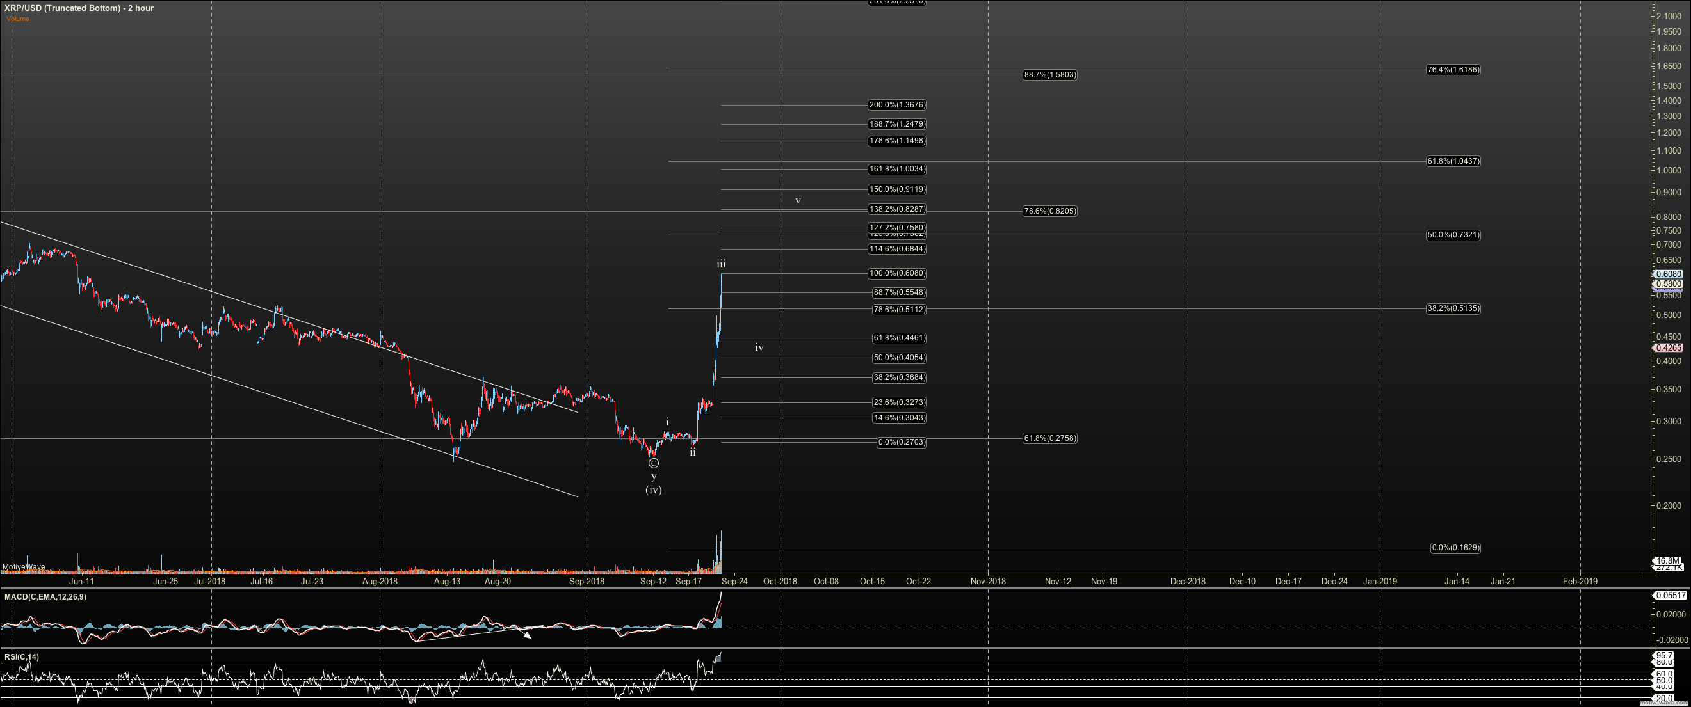
Task: Click the 150.0%(0.9119) extension label
Action: pos(897,189)
